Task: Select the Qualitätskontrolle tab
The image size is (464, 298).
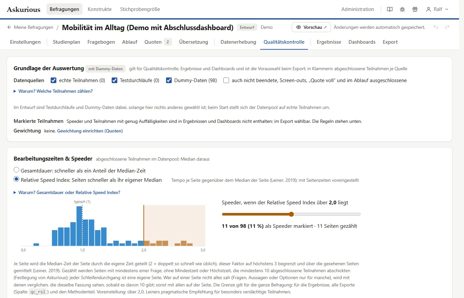Action: pos(284,42)
